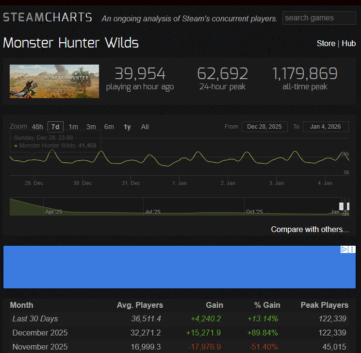
Task: Grab the left navigator range handle
Action: (341, 206)
